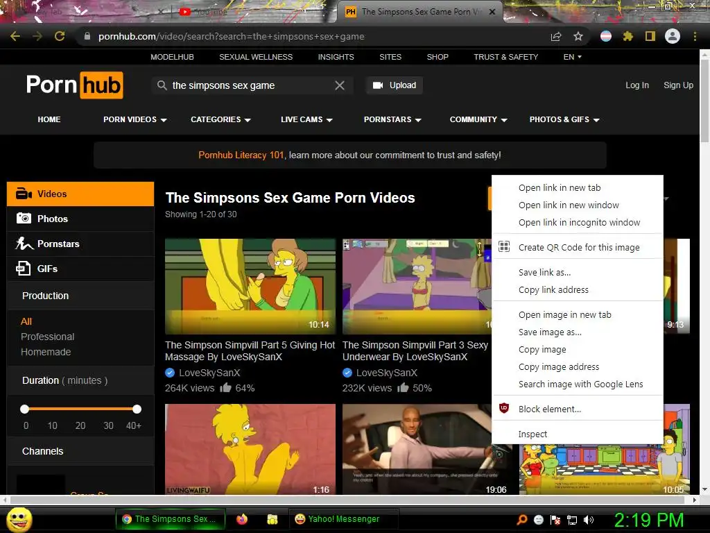This screenshot has height=533, width=710.
Task: Click the Sign Up link
Action: [678, 85]
